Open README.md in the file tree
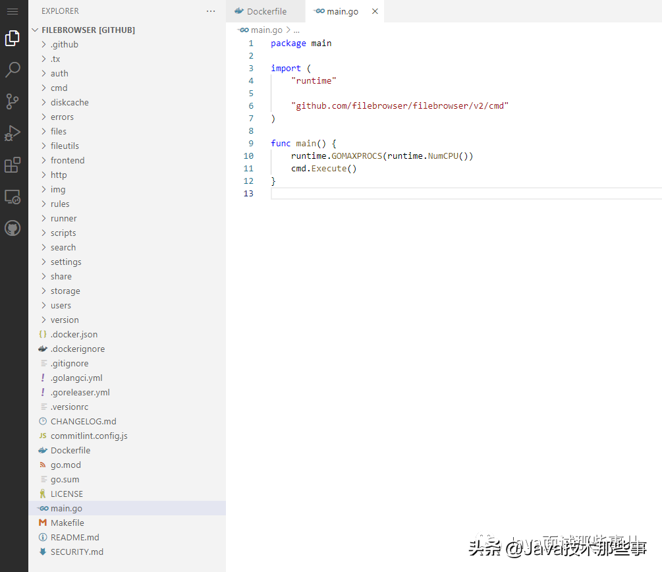The height and width of the screenshot is (572, 662). [x=74, y=537]
